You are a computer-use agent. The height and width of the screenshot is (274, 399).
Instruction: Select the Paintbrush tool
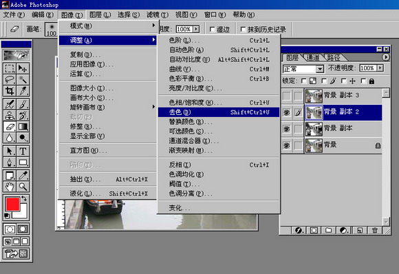point(23,104)
